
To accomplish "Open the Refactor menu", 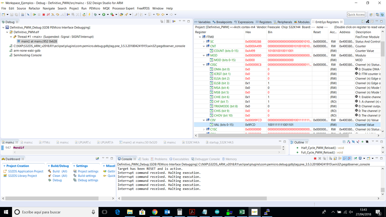I will pos(34,8).
